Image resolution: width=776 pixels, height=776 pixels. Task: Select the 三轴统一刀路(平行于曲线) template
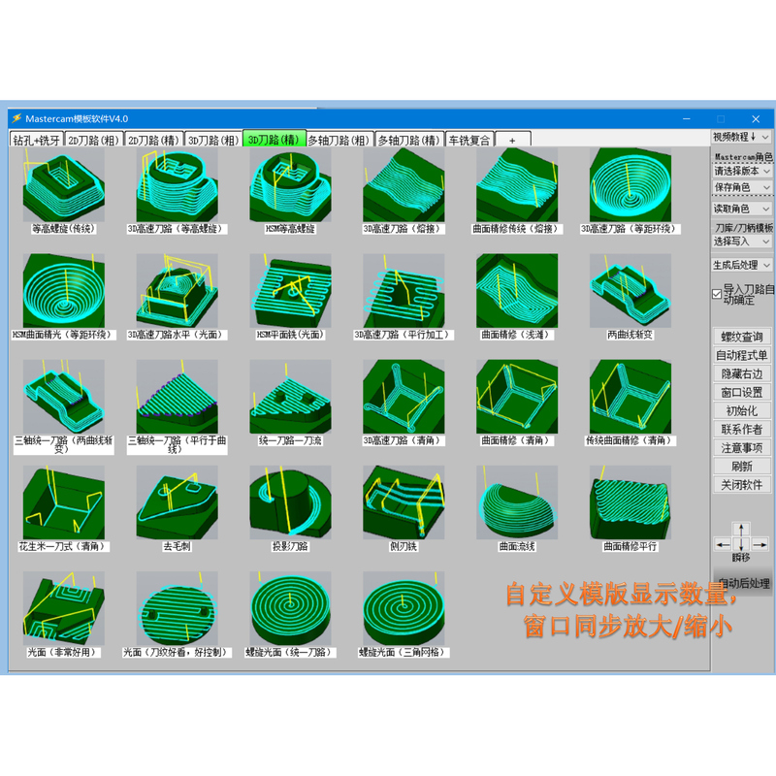(x=177, y=397)
